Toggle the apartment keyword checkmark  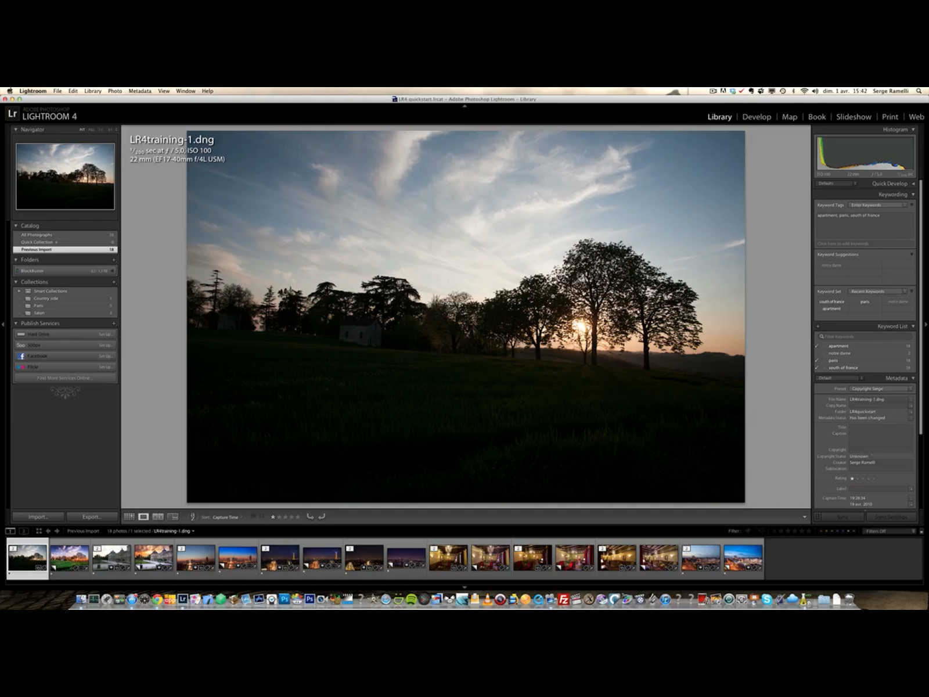coord(817,346)
